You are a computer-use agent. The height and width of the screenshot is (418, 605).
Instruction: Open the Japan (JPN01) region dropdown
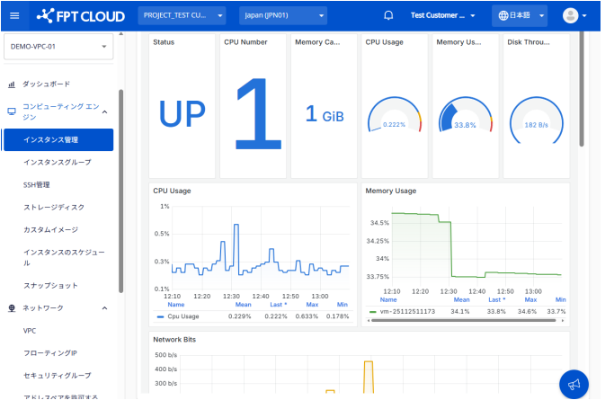click(x=283, y=15)
